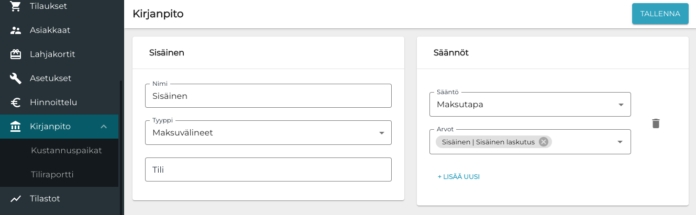Delete the rule with trash icon
This screenshot has width=696, height=215.
[x=656, y=123]
